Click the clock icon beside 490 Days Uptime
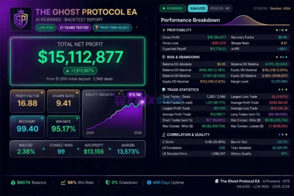Image resolution: width=294 pixels, height=196 pixels. (149, 182)
